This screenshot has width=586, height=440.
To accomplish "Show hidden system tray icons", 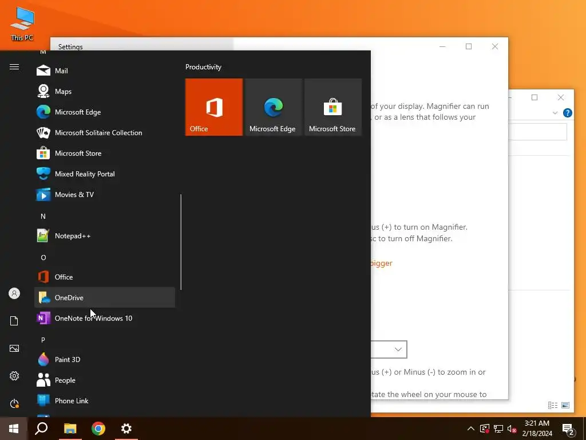I will click(x=471, y=429).
